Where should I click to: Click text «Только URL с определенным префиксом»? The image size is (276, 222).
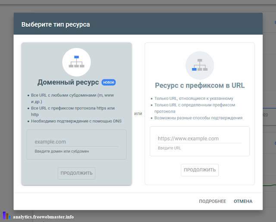pyautogui.click(x=194, y=105)
